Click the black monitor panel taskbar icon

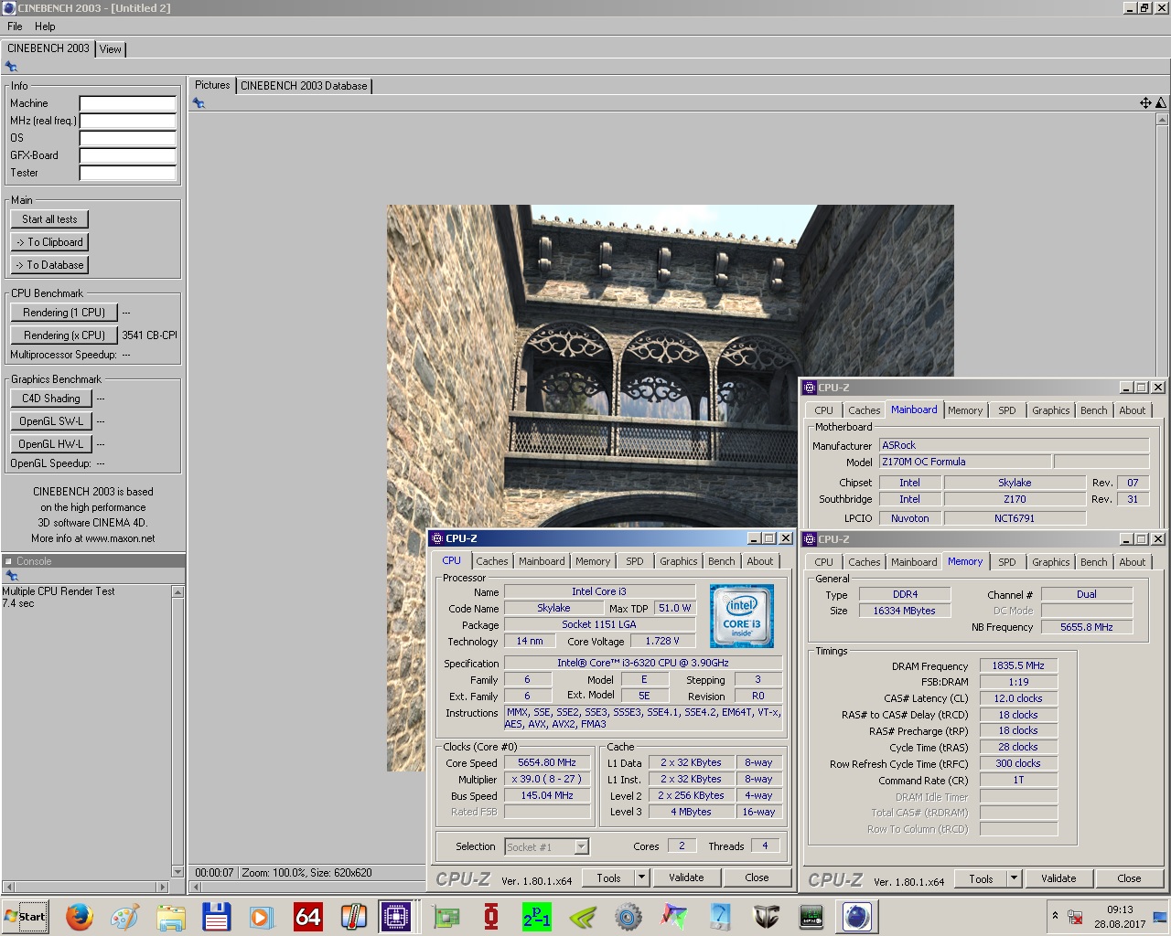pos(811,916)
